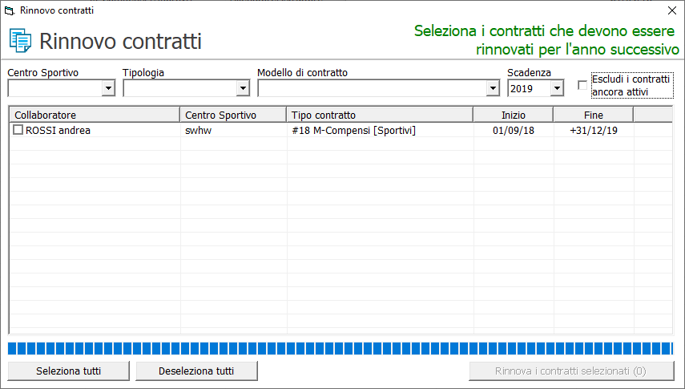Expand the Tipologia combo box
The width and height of the screenshot is (685, 389).
[243, 88]
